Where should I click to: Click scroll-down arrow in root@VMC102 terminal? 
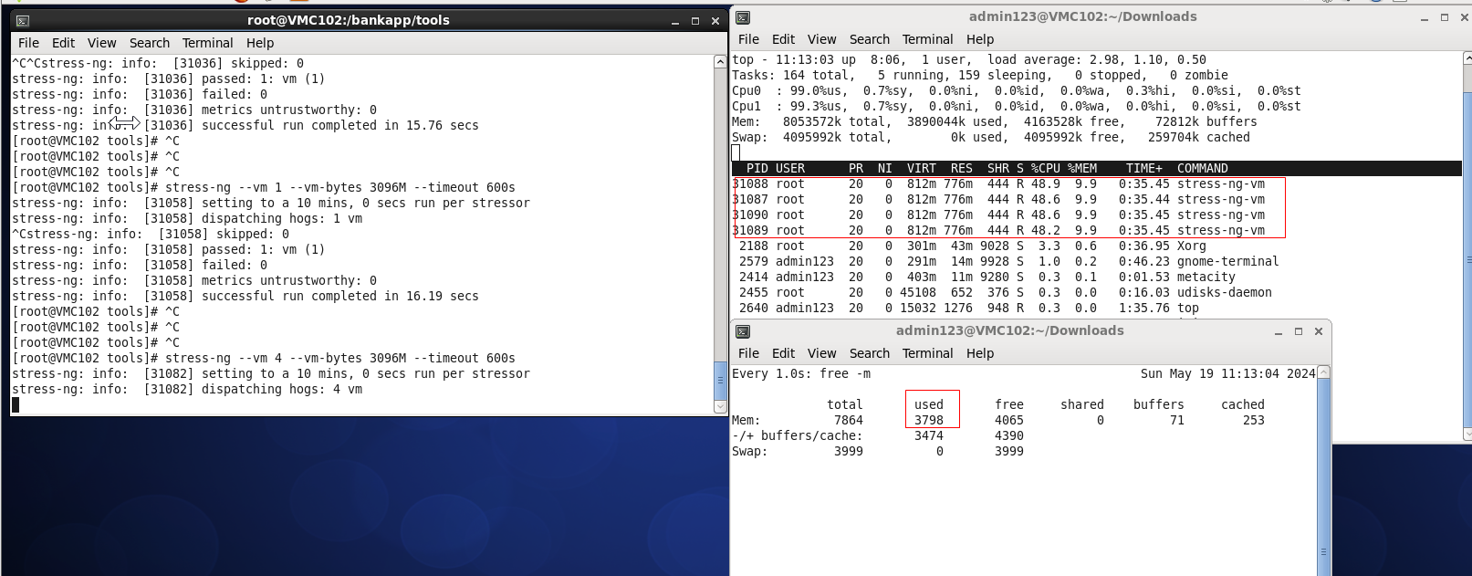tap(720, 406)
